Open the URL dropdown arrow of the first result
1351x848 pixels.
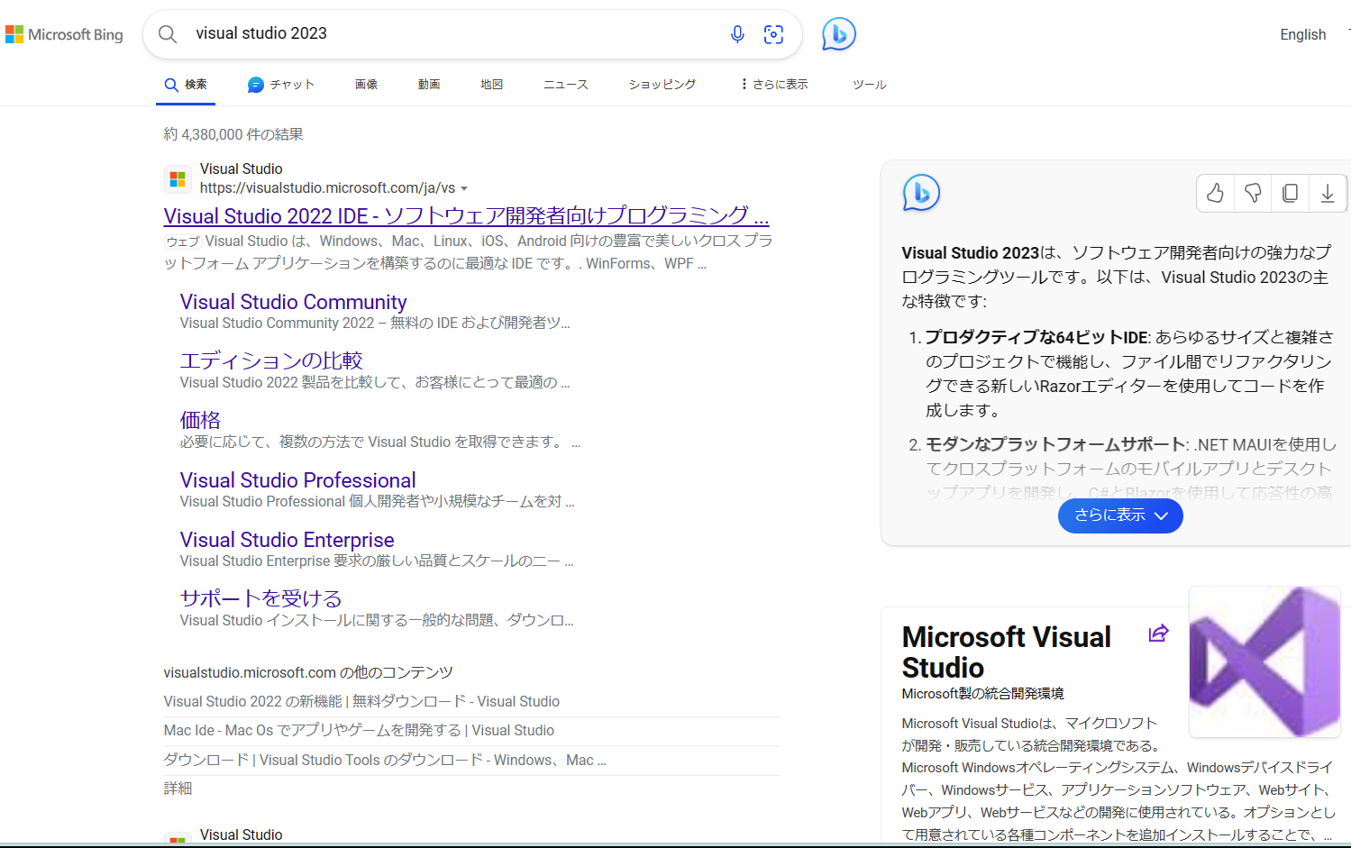click(464, 188)
